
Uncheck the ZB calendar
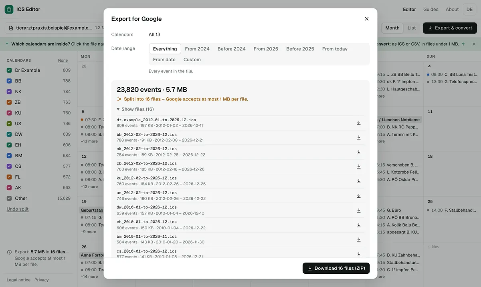pyautogui.click(x=9, y=102)
